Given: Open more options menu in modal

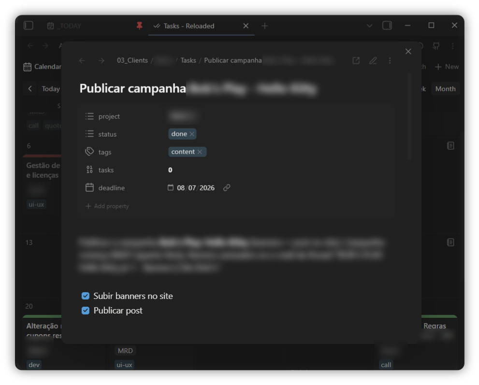Looking at the screenshot, I should pyautogui.click(x=390, y=60).
